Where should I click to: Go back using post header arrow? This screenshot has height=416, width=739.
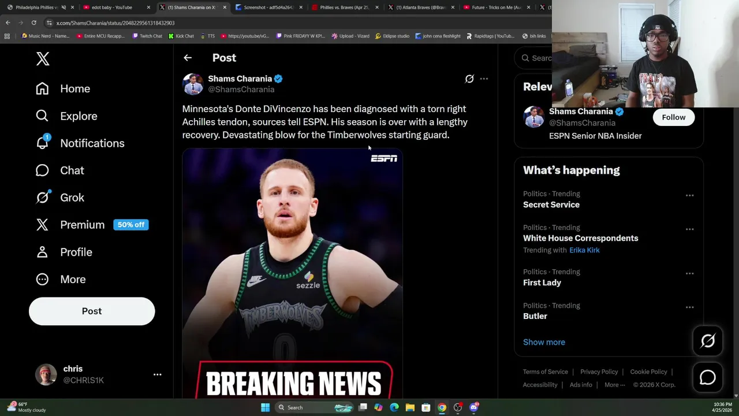coord(188,58)
